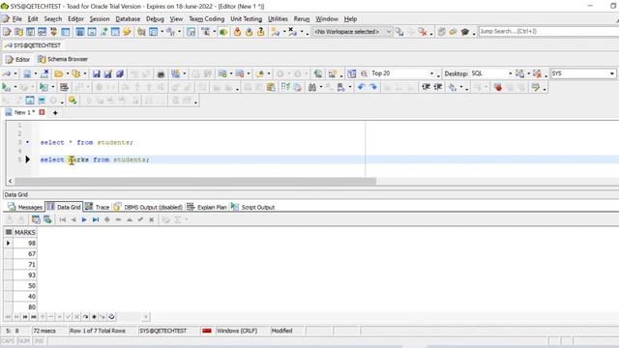
Task: Select the cell with value 93
Action: coord(25,275)
